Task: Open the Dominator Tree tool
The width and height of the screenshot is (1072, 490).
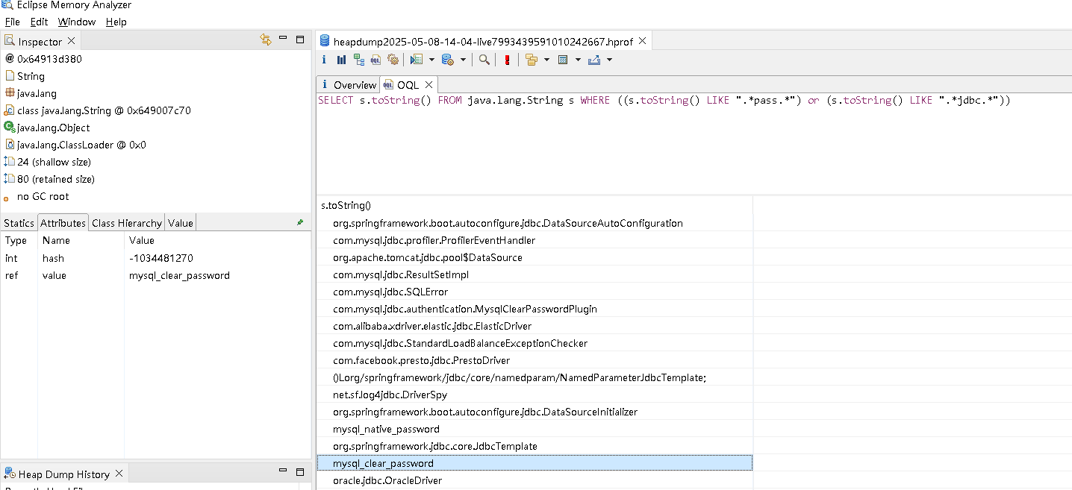Action: click(359, 60)
